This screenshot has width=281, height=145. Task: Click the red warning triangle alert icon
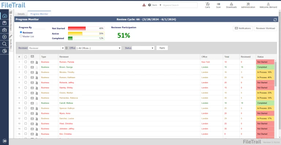[x=144, y=5]
